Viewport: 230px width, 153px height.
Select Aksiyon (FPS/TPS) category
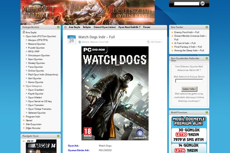click(x=38, y=40)
